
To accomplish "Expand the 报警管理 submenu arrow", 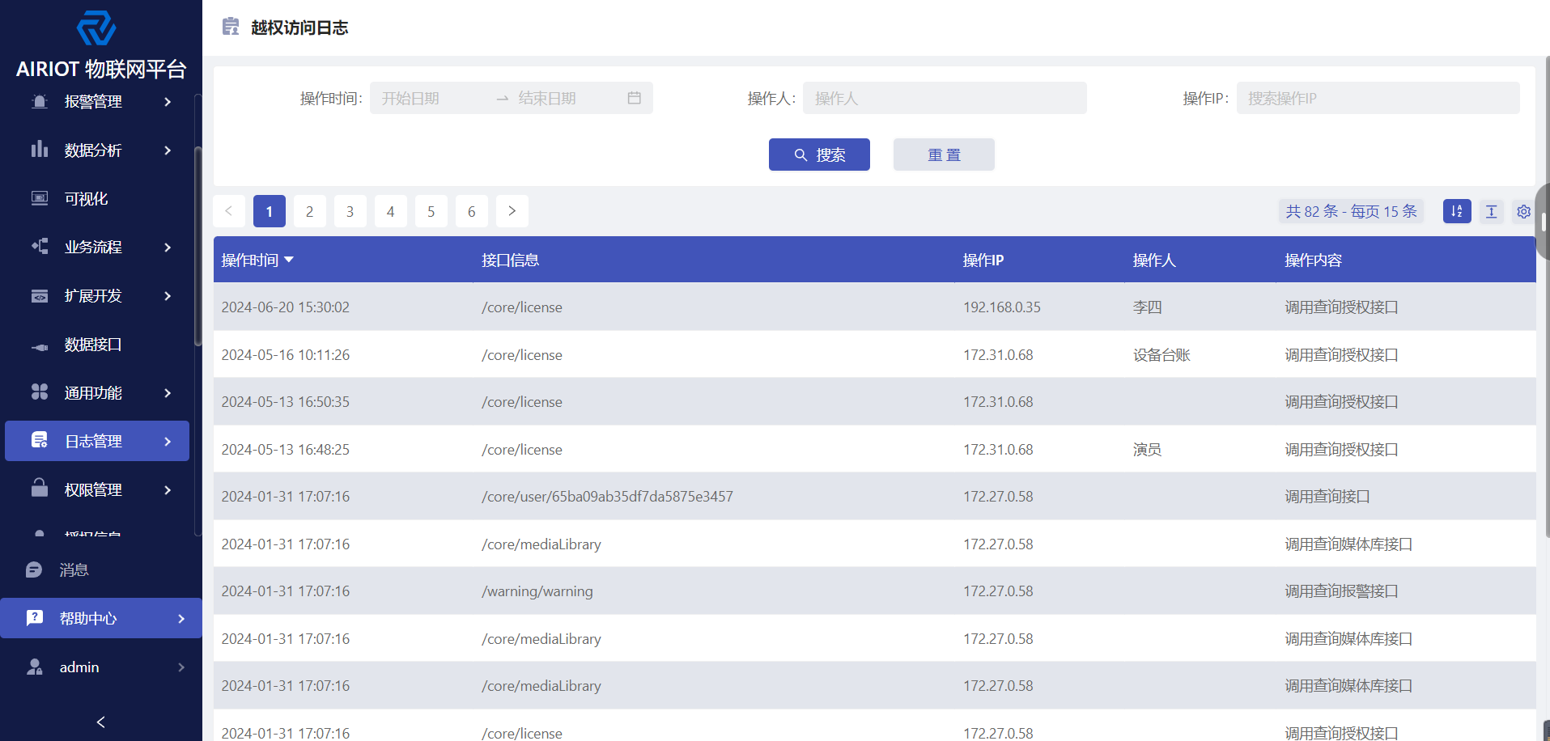I will 168,101.
